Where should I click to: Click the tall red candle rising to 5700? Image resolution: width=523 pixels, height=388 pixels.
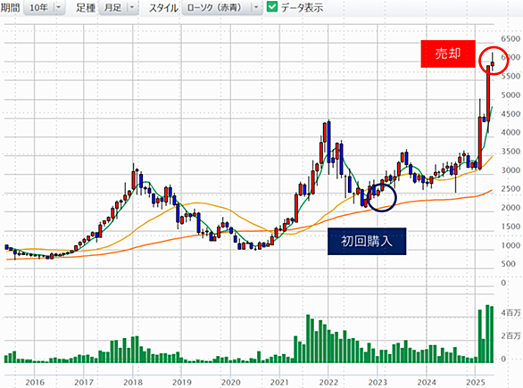pos(488,94)
